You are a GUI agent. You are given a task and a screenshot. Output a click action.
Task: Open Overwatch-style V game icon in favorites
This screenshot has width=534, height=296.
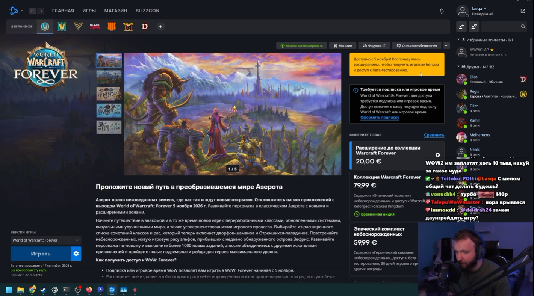click(x=78, y=27)
